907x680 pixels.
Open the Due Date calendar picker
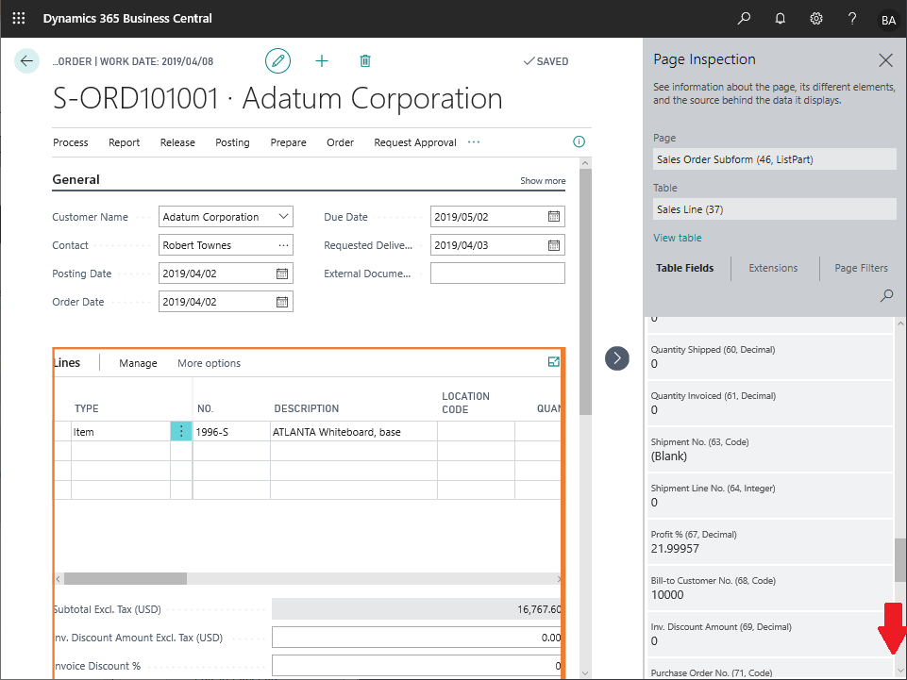coord(554,217)
